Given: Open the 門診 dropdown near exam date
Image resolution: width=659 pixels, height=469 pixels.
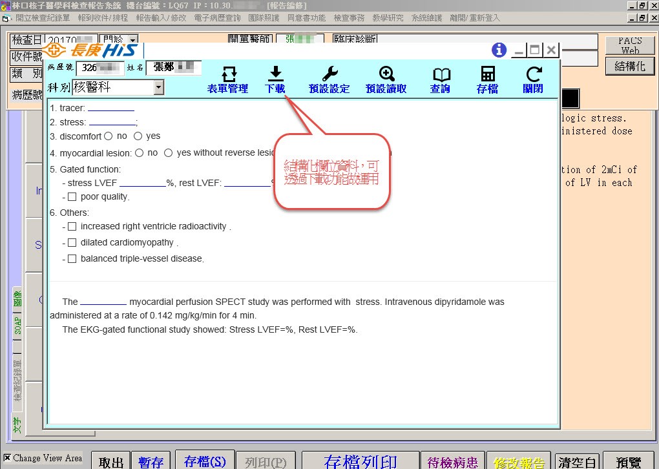Looking at the screenshot, I should [x=132, y=40].
